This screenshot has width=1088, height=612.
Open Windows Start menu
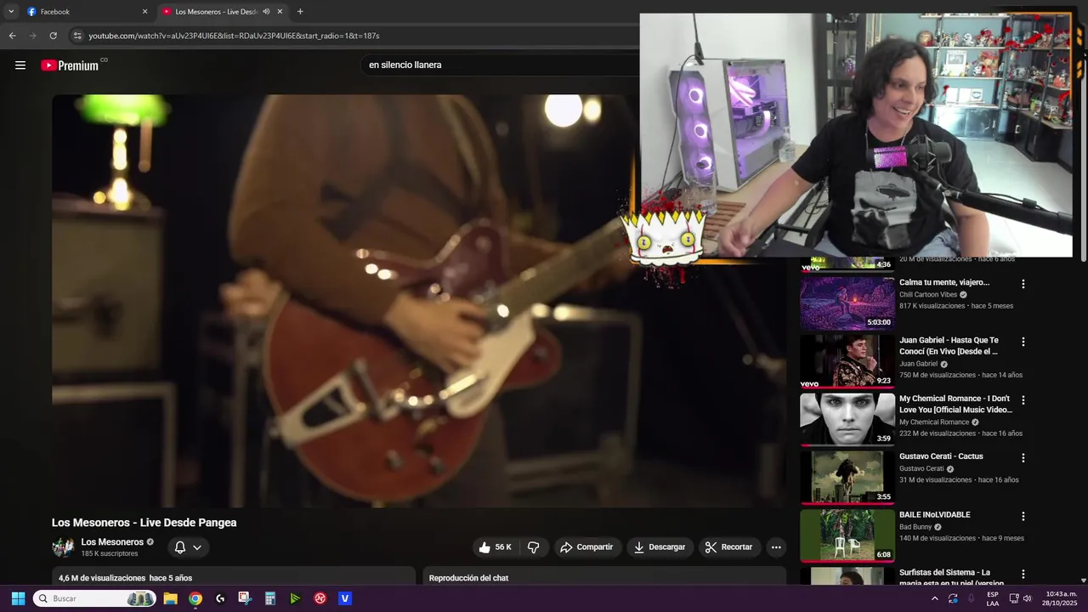tap(18, 598)
